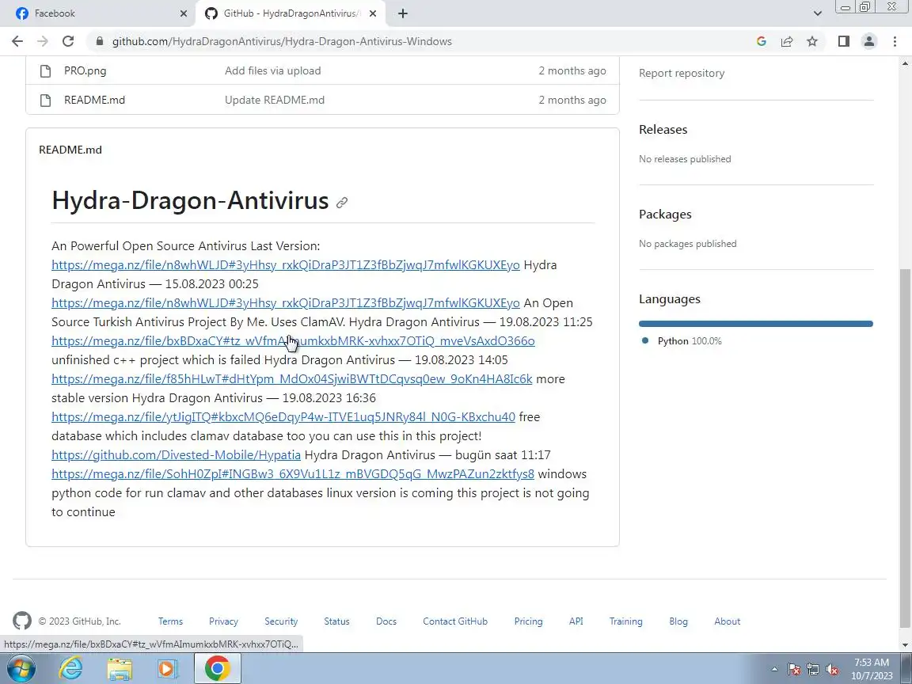Launch Internet Explorer from taskbar

pos(71,669)
